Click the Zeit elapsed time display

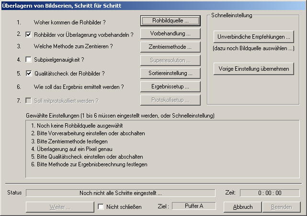coord(270,193)
